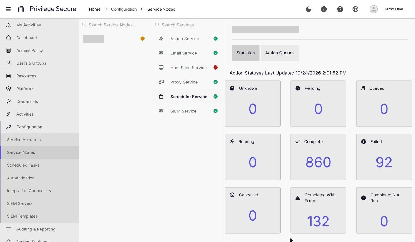Open the language globe icon
Viewport: 415px width, 242px height.
click(x=355, y=9)
